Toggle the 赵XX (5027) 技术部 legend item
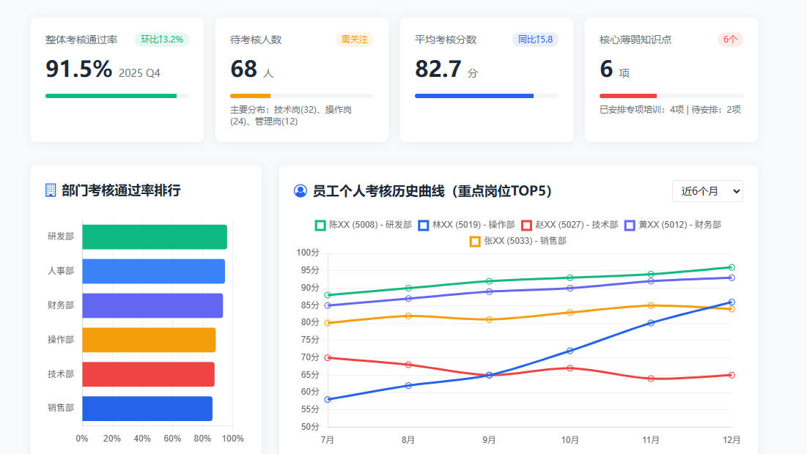This screenshot has width=807, height=454. [x=570, y=225]
